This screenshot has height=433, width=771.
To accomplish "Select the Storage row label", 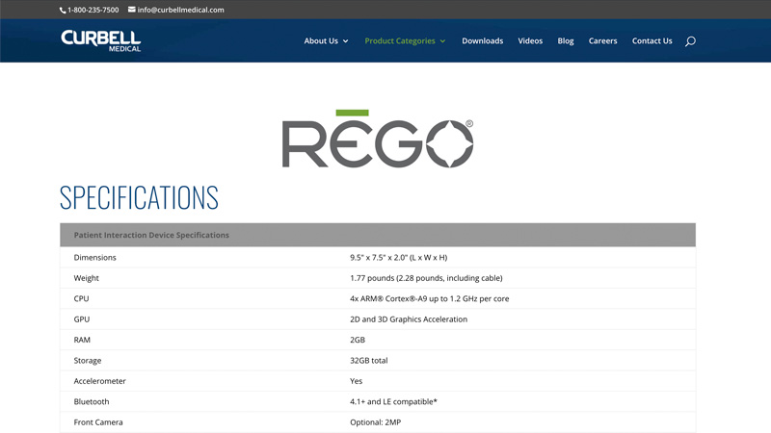I will tap(88, 360).
